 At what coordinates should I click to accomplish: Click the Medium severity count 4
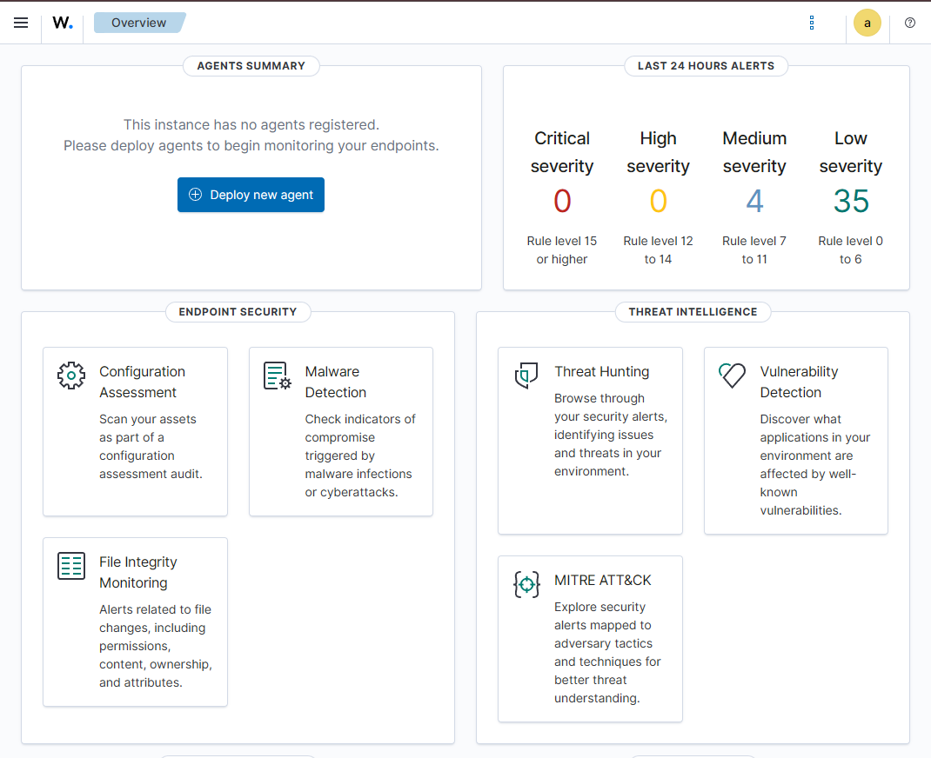754,201
